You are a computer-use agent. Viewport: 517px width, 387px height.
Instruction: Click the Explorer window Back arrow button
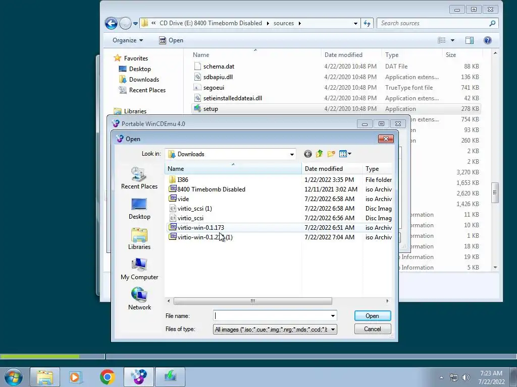(x=111, y=23)
